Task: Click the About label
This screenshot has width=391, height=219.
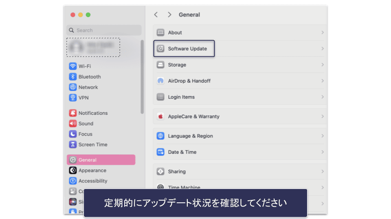Action: [175, 32]
